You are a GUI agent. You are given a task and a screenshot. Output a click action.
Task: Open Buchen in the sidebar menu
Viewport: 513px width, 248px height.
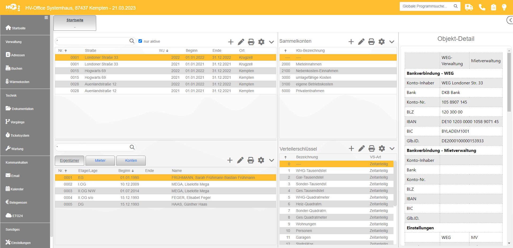point(17,68)
